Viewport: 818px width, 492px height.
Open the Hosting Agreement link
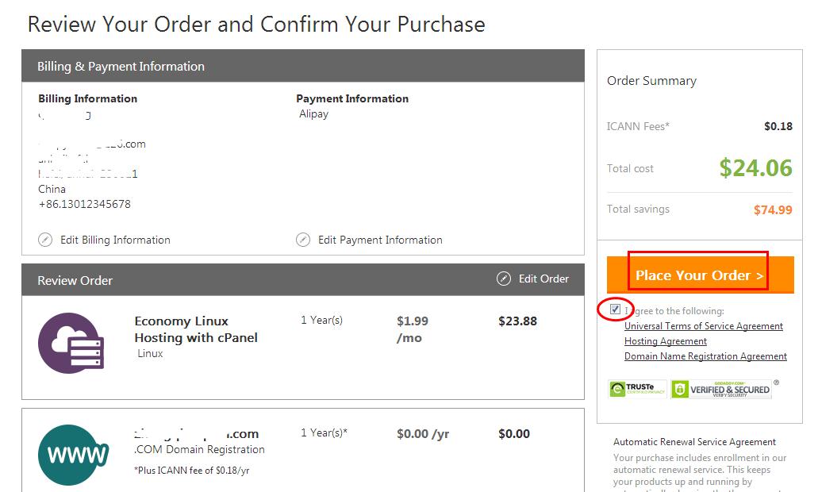[x=666, y=341]
